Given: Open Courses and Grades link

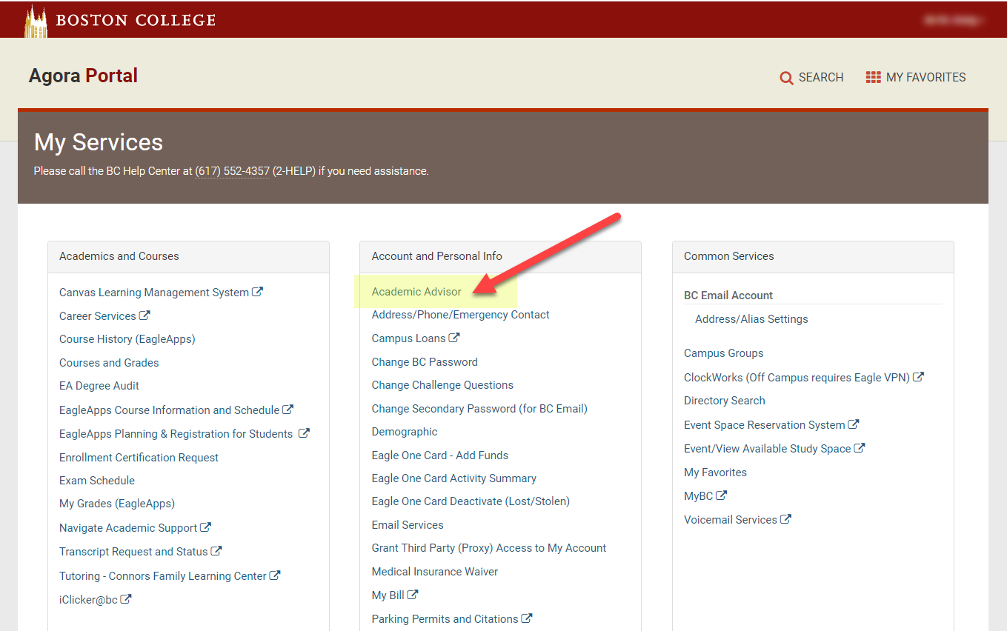Looking at the screenshot, I should click(109, 363).
